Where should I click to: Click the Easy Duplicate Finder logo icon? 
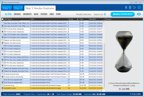[2, 2]
